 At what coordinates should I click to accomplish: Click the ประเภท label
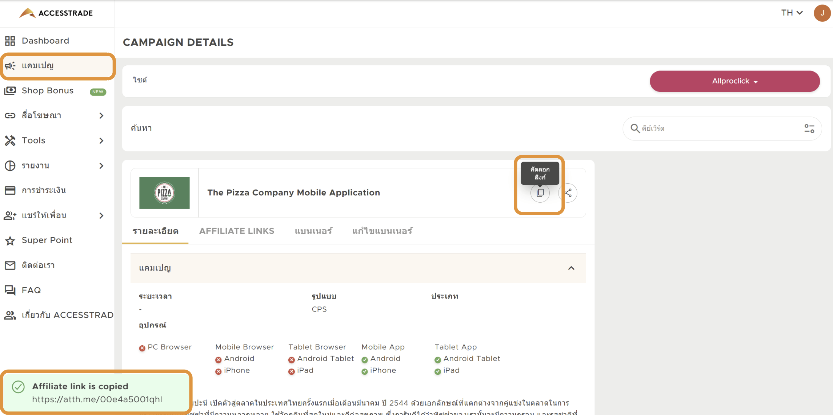tap(445, 296)
